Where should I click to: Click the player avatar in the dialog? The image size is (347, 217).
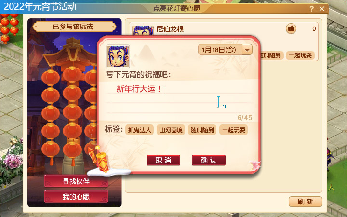click(118, 56)
